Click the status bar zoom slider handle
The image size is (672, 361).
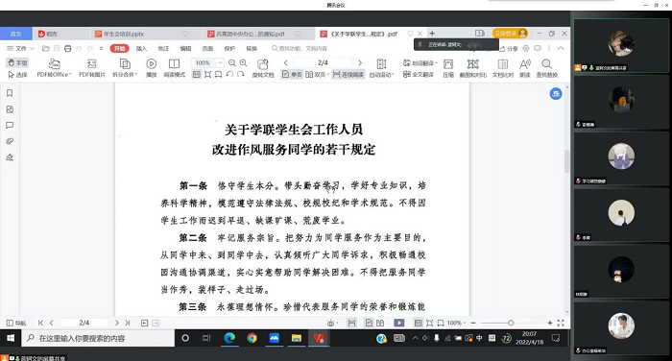[511, 323]
